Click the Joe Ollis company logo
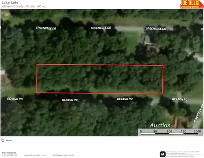The width and height of the screenshot is (204, 158). pos(192,4)
